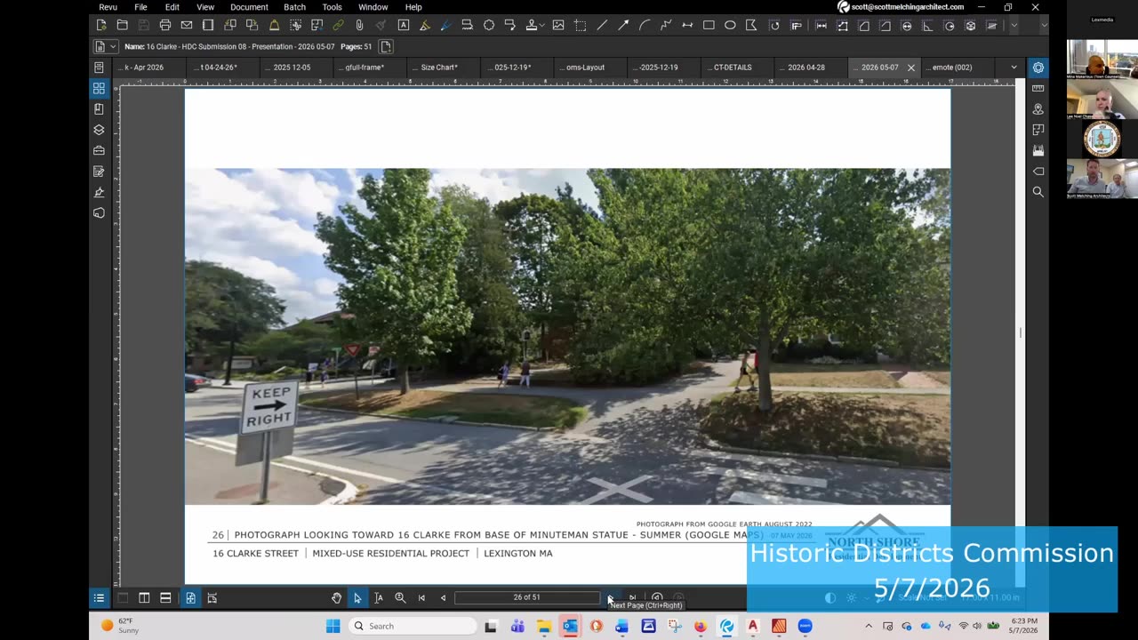Go to the previous page
This screenshot has height=640, width=1138.
(x=443, y=598)
